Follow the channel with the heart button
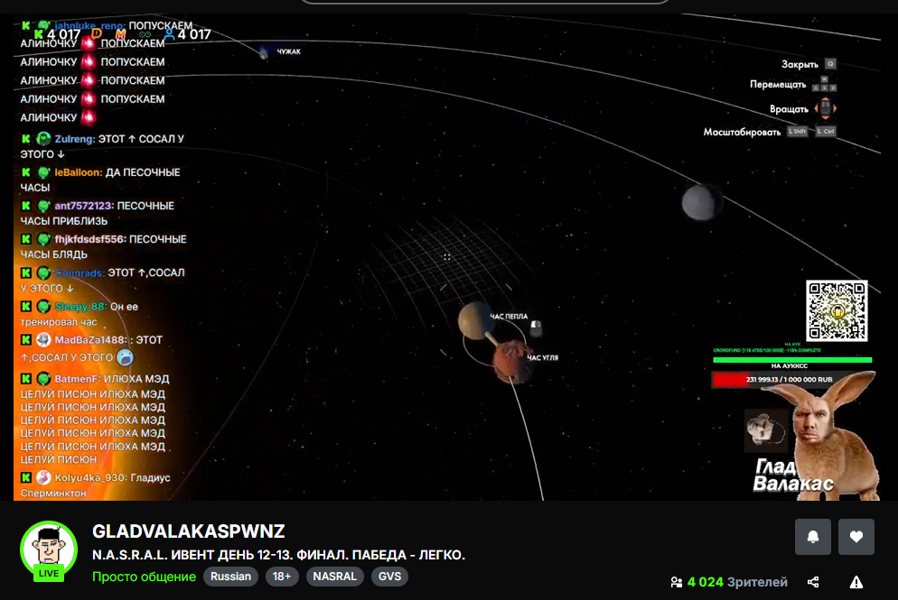Screen dimensions: 898x600 [856, 537]
